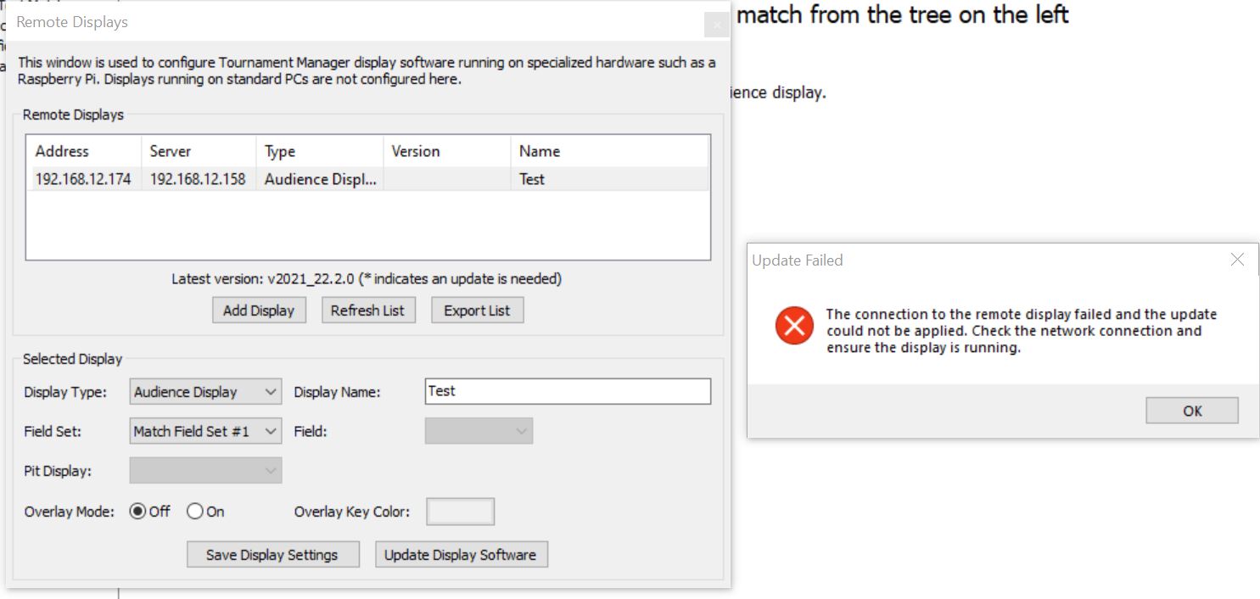This screenshot has width=1260, height=599.
Task: Click Update Display Software button
Action: click(461, 555)
